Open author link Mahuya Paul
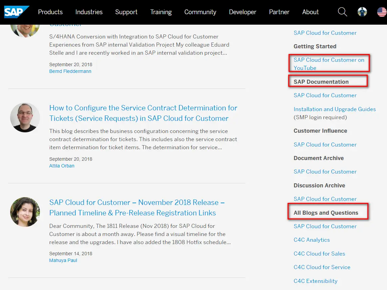The image size is (387, 290). [x=63, y=260]
